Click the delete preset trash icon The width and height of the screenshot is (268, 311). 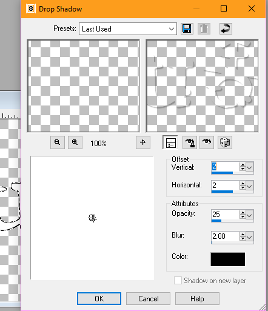coord(204,28)
